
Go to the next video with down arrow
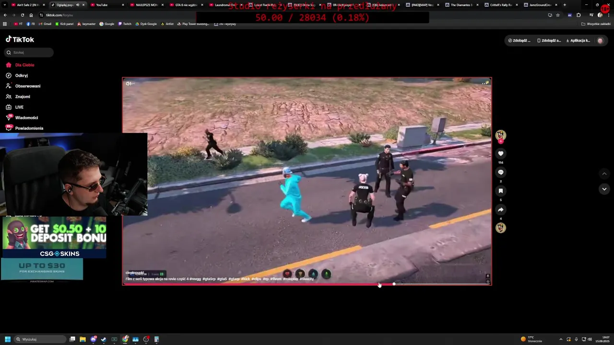click(x=604, y=189)
